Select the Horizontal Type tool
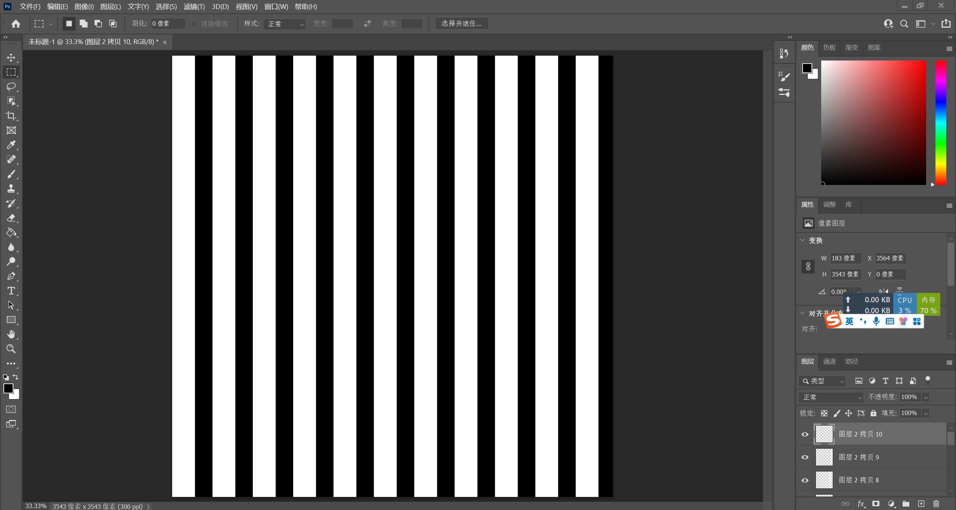 click(x=11, y=291)
